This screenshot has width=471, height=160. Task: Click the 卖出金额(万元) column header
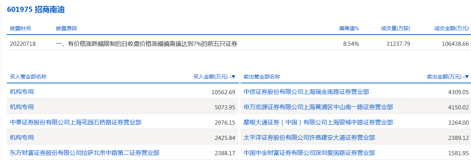[444, 77]
